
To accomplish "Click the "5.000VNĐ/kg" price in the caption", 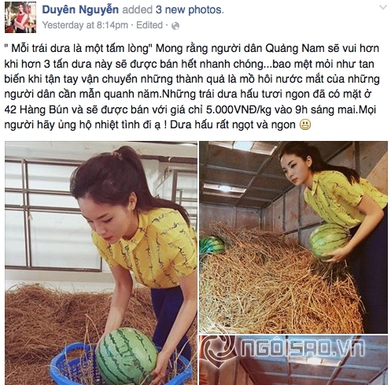I will 238,109.
